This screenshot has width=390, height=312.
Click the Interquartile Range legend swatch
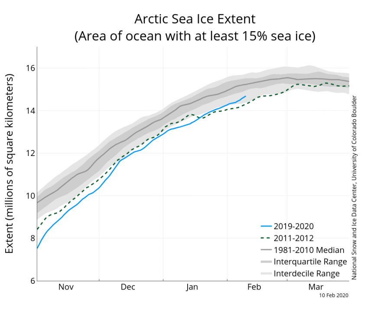pos(266,262)
